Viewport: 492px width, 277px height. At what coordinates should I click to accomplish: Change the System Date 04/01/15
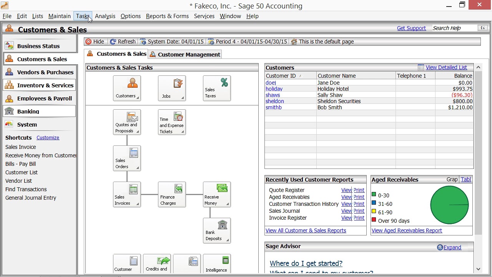pyautogui.click(x=172, y=42)
